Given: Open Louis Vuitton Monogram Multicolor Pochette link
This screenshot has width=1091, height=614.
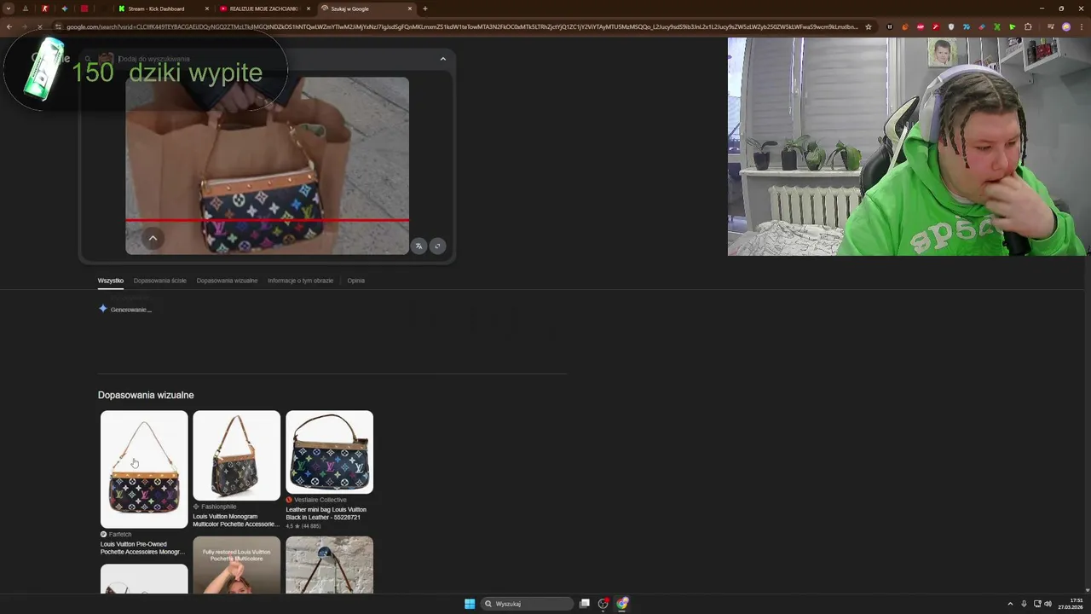Looking at the screenshot, I should tap(236, 520).
